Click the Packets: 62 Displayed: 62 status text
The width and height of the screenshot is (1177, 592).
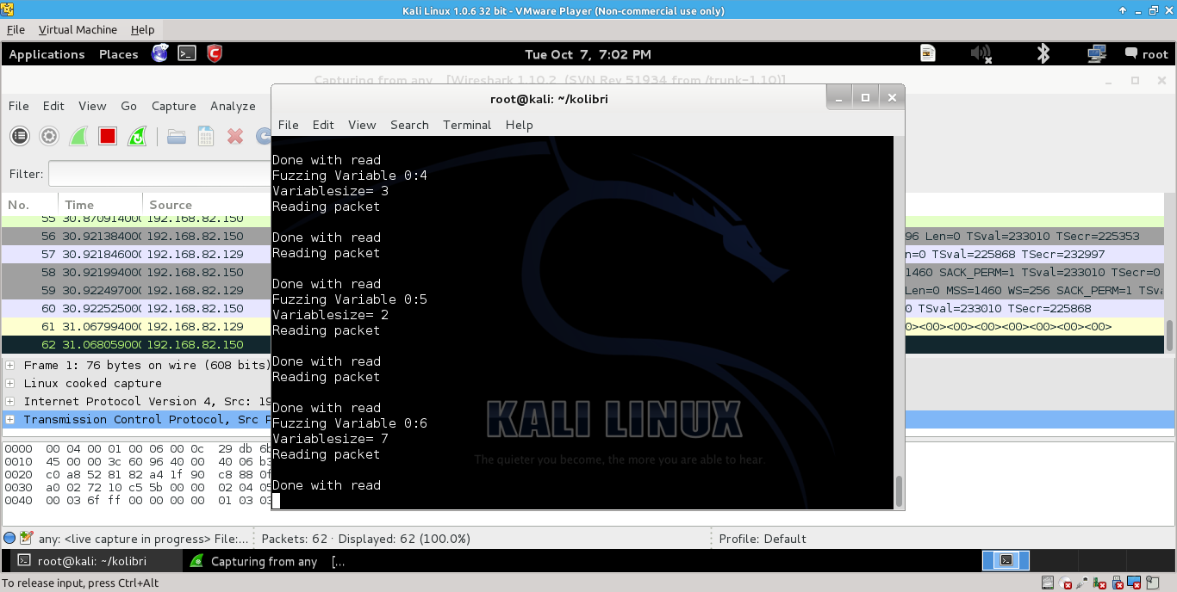pos(365,539)
